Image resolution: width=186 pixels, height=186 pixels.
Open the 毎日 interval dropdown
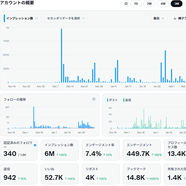click(x=159, y=18)
